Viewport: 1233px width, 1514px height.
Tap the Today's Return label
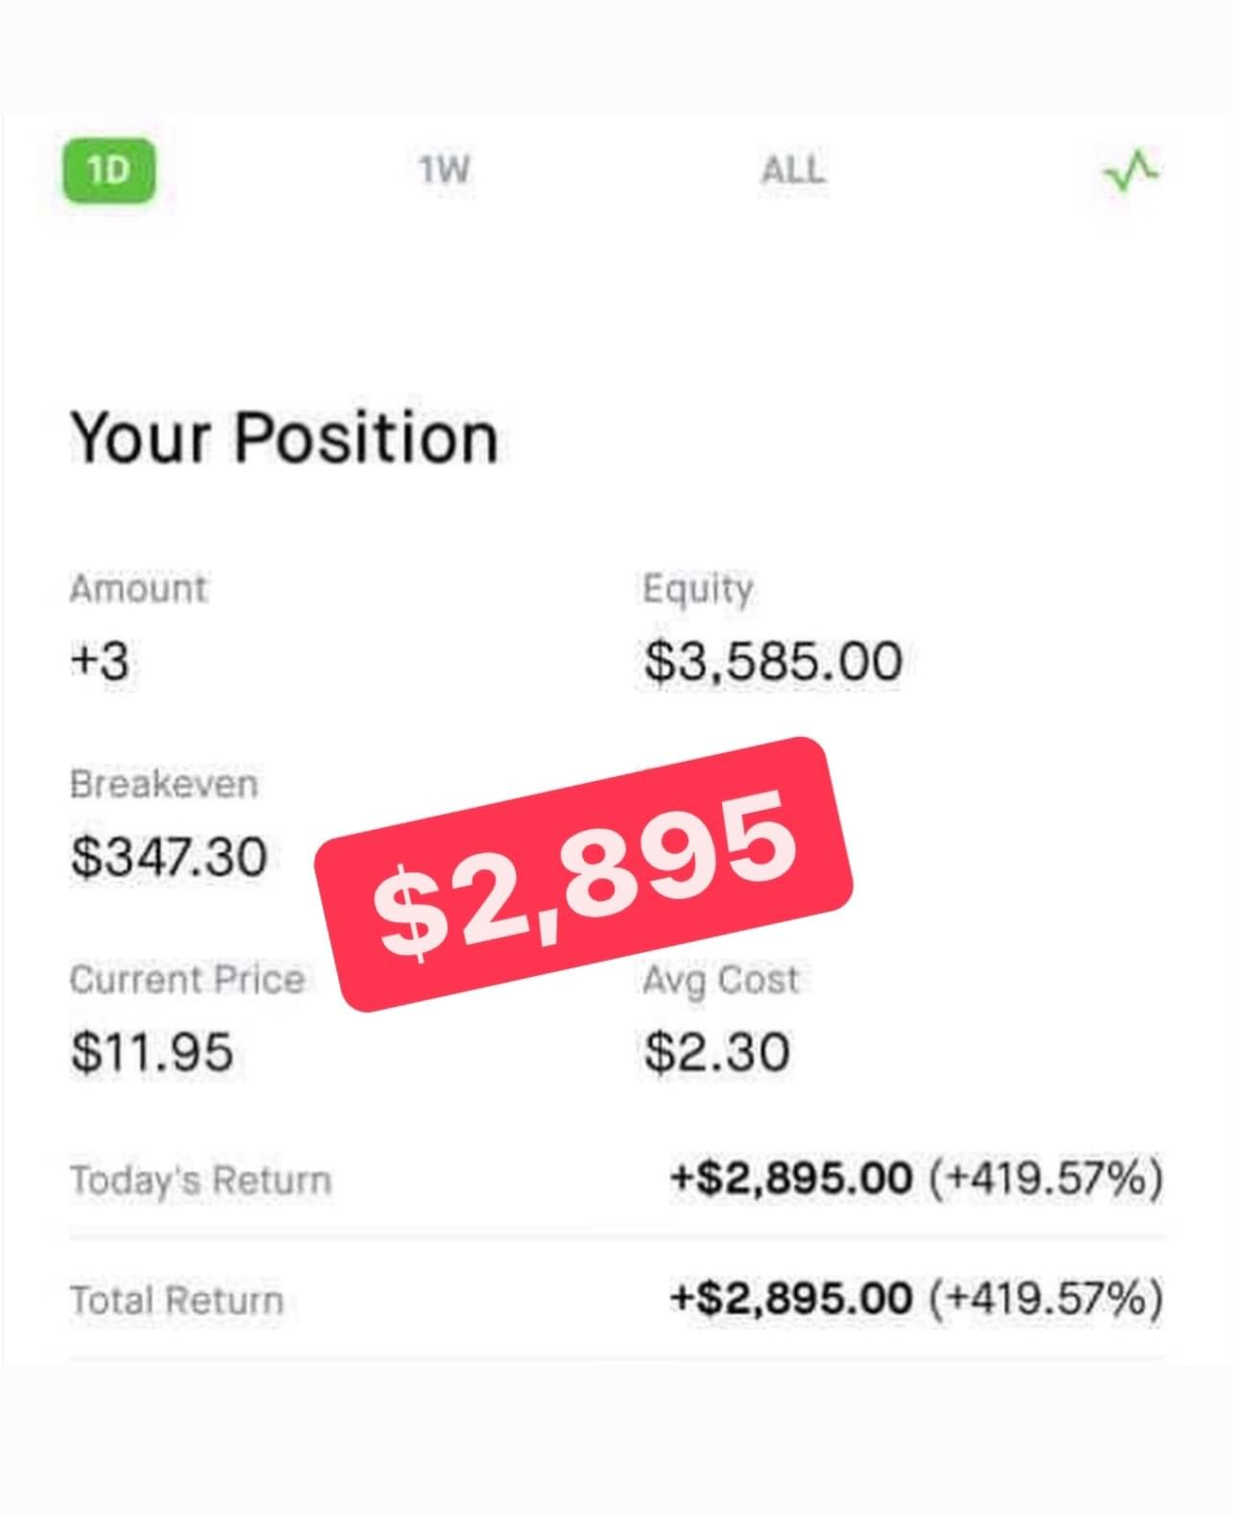201,1180
